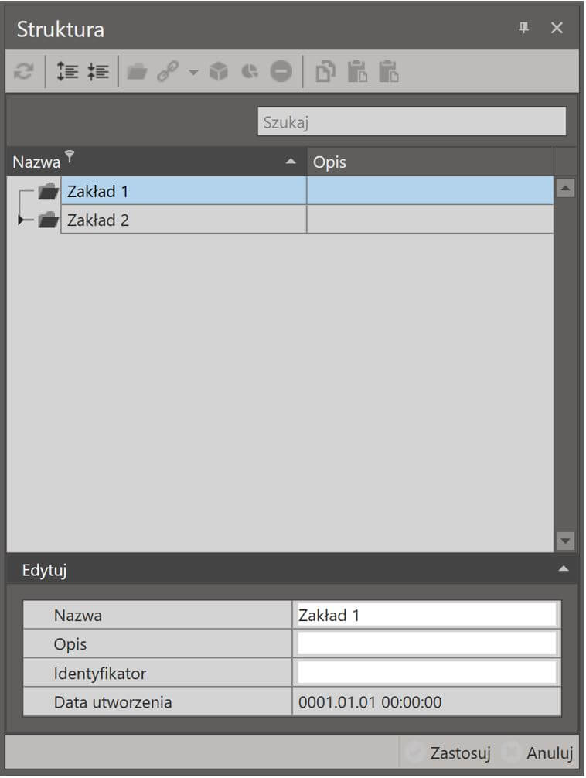Click the add folder toolbar icon
This screenshot has height=778, width=586.
click(x=137, y=72)
